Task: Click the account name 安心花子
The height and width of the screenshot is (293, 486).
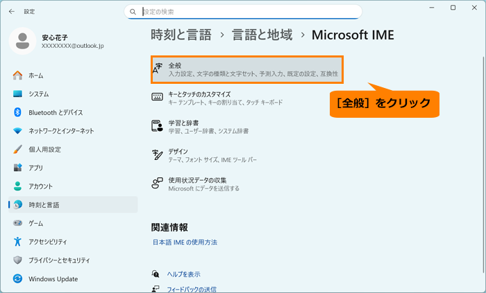Action: [x=55, y=37]
